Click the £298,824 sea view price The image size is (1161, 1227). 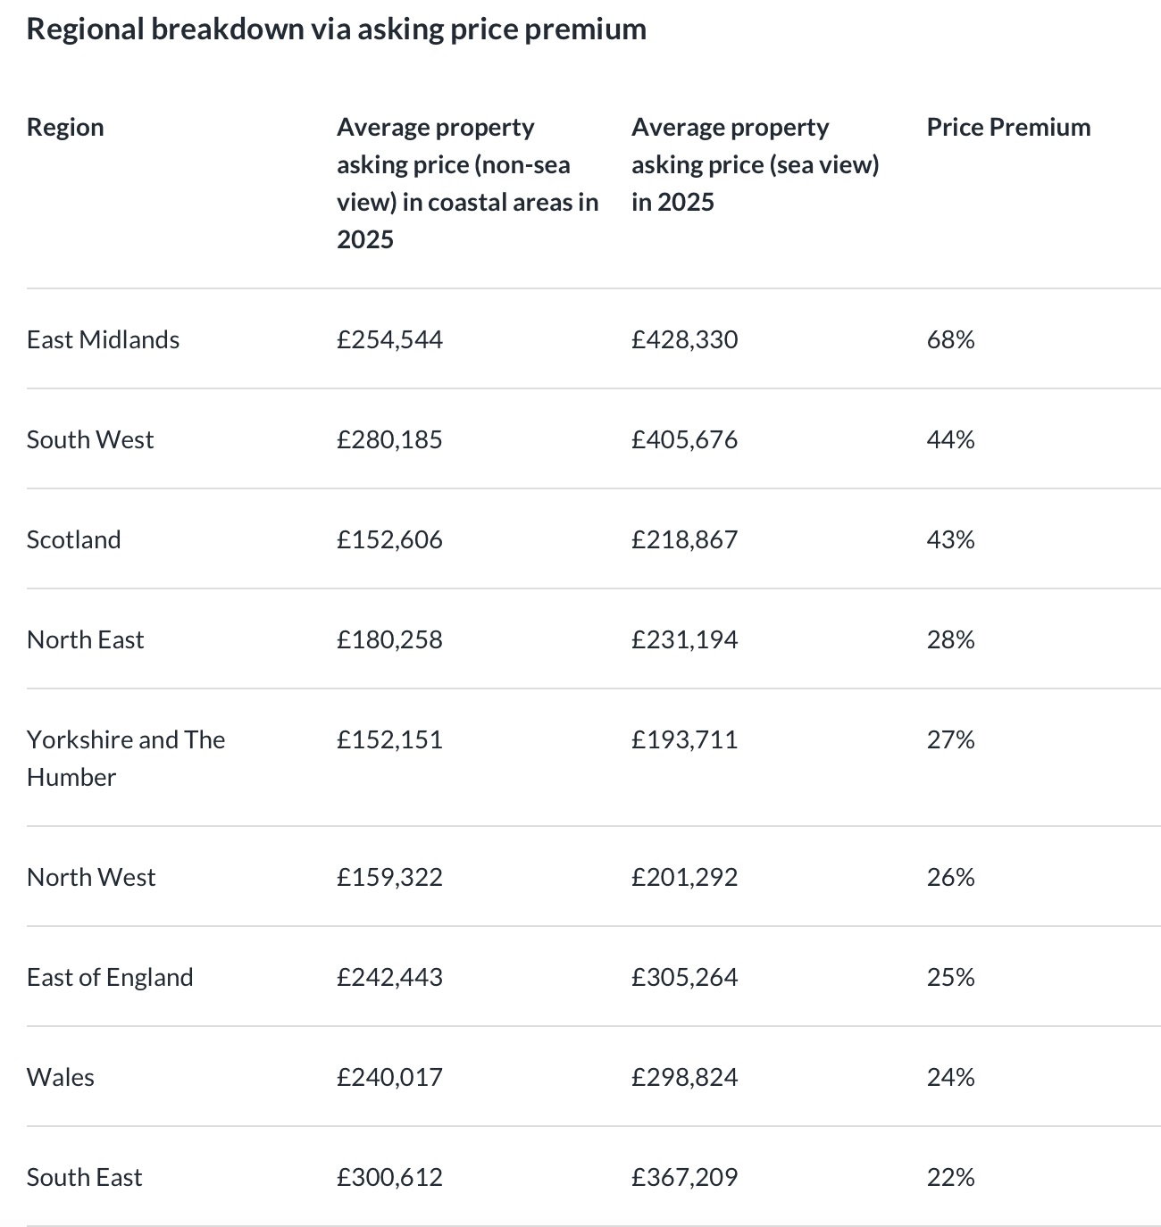pos(684,1078)
